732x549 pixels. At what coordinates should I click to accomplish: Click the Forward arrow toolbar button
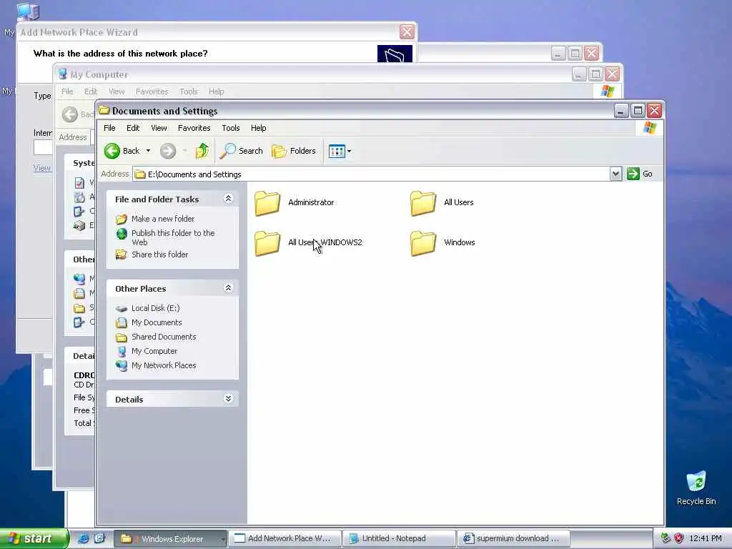[167, 151]
